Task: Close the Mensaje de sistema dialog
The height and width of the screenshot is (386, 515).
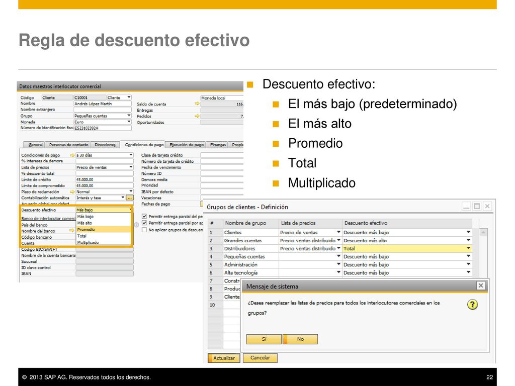Action: click(480, 285)
